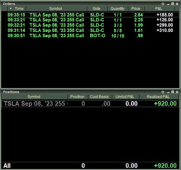Click the 2.25 price cell

(x=139, y=20)
